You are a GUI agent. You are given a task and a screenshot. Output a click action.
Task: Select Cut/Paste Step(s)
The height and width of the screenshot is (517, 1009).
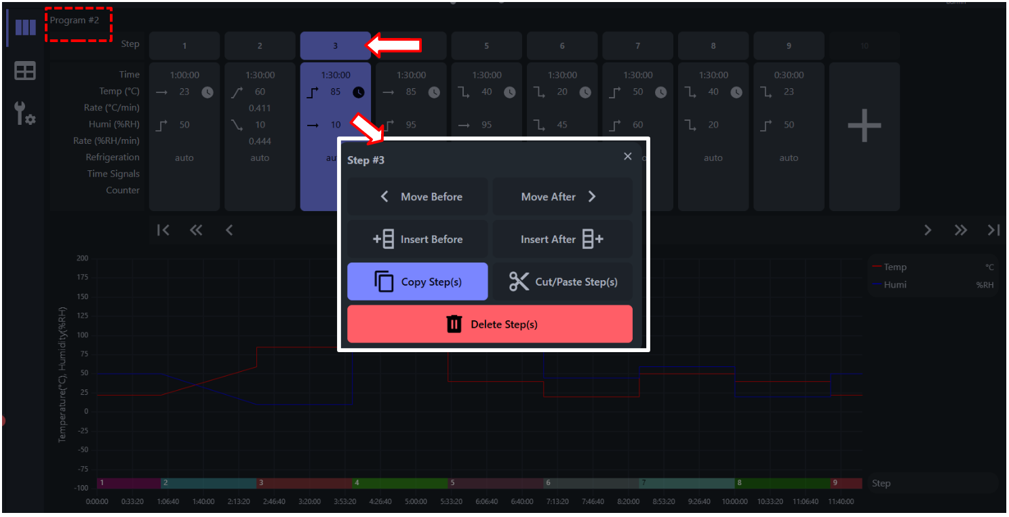(x=562, y=282)
